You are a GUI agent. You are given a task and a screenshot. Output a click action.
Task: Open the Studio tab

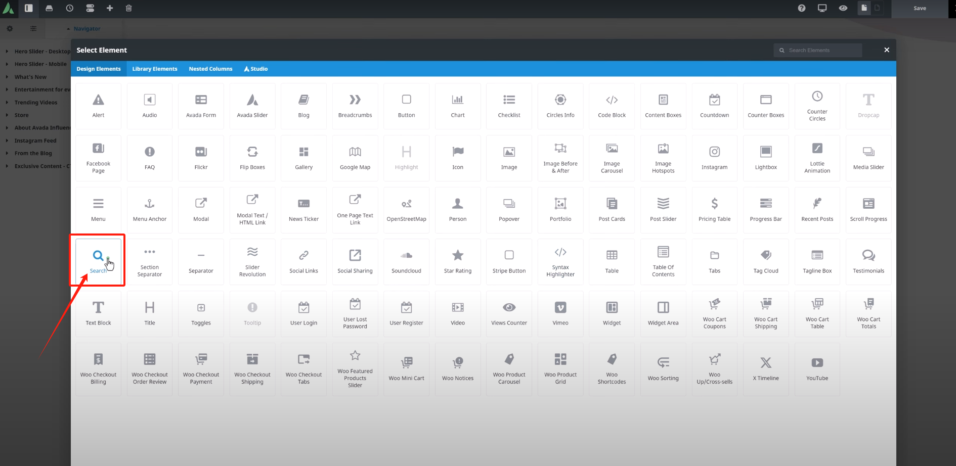[x=256, y=69]
